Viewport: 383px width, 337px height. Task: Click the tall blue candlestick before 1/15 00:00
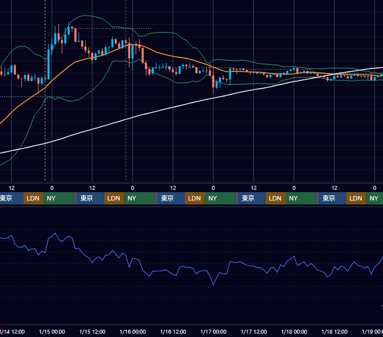[48, 64]
